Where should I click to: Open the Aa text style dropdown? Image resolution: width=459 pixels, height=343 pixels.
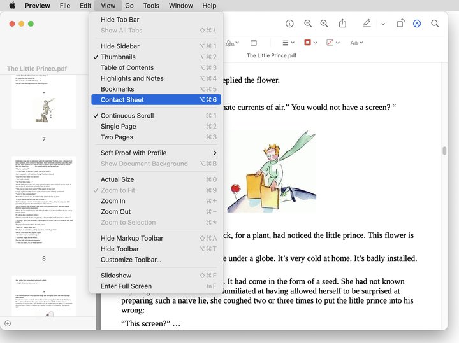[x=356, y=43]
